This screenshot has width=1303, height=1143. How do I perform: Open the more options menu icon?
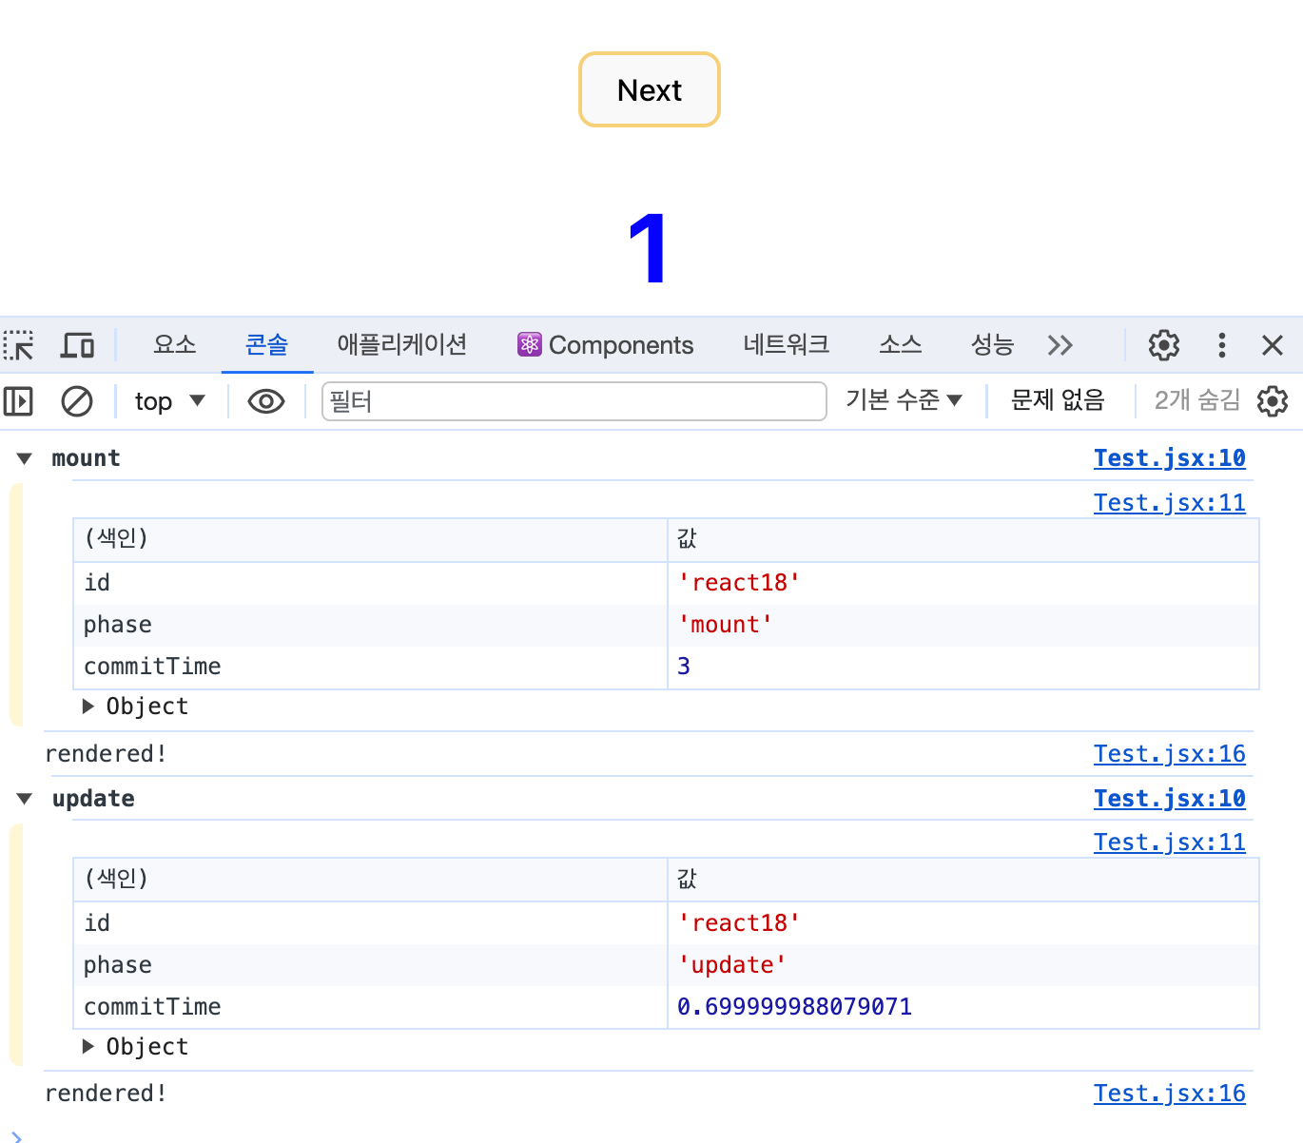coord(1221,344)
